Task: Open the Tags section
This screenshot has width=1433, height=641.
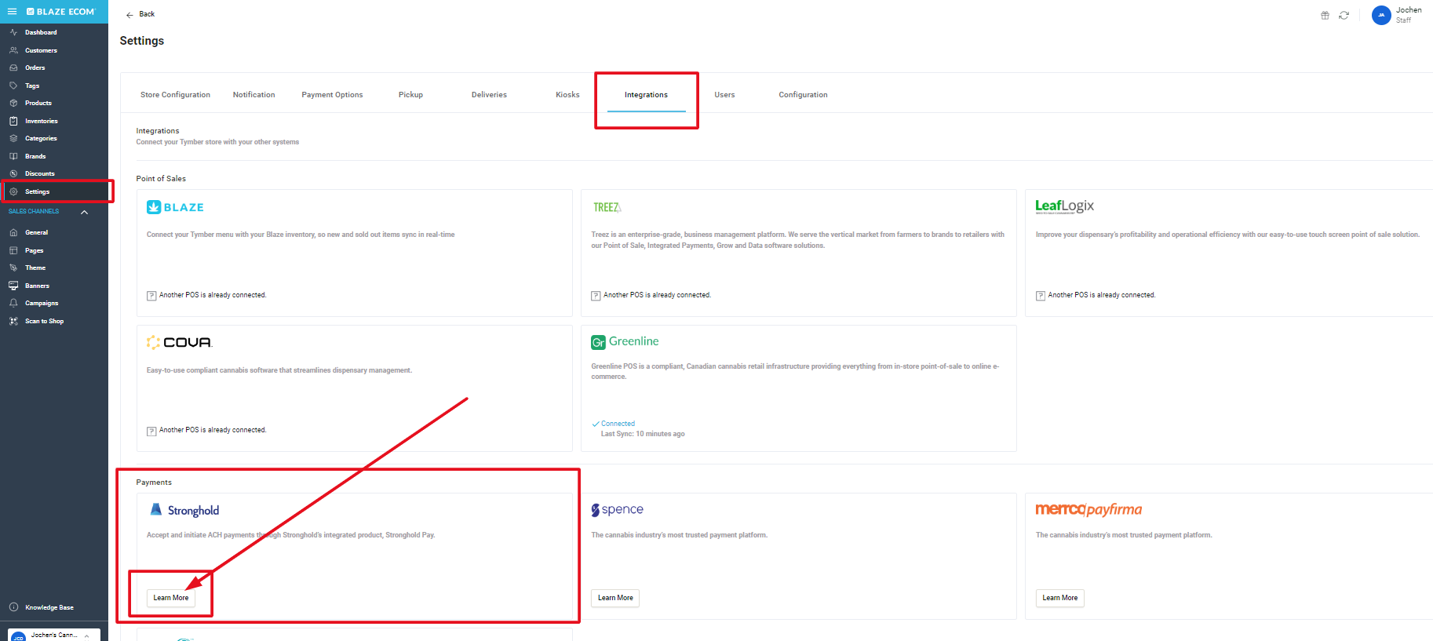Action: point(31,86)
